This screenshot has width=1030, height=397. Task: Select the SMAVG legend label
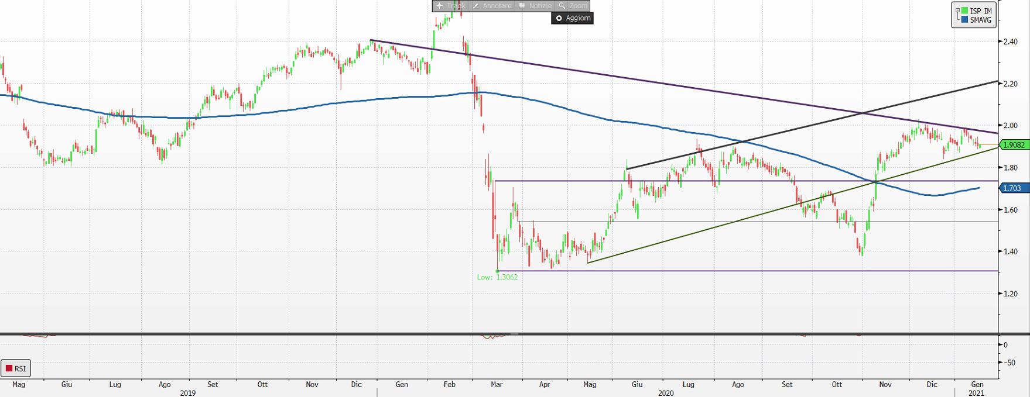coord(981,20)
